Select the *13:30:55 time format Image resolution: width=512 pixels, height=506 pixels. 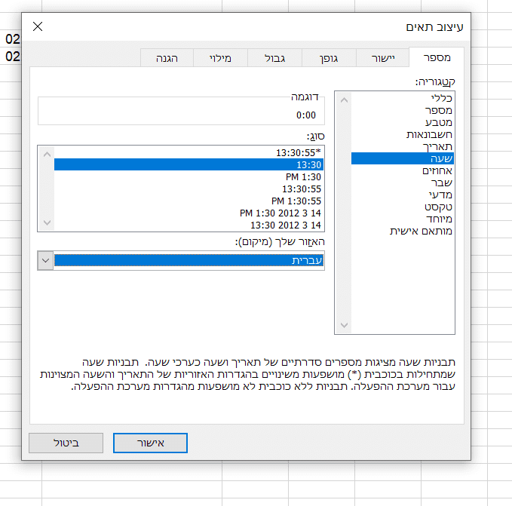click(189, 152)
